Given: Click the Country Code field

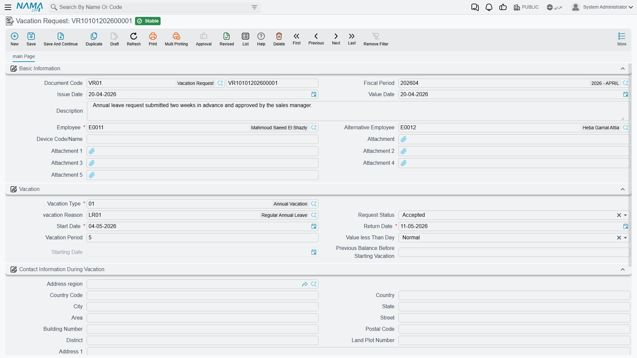Looking at the screenshot, I should pyautogui.click(x=202, y=295).
